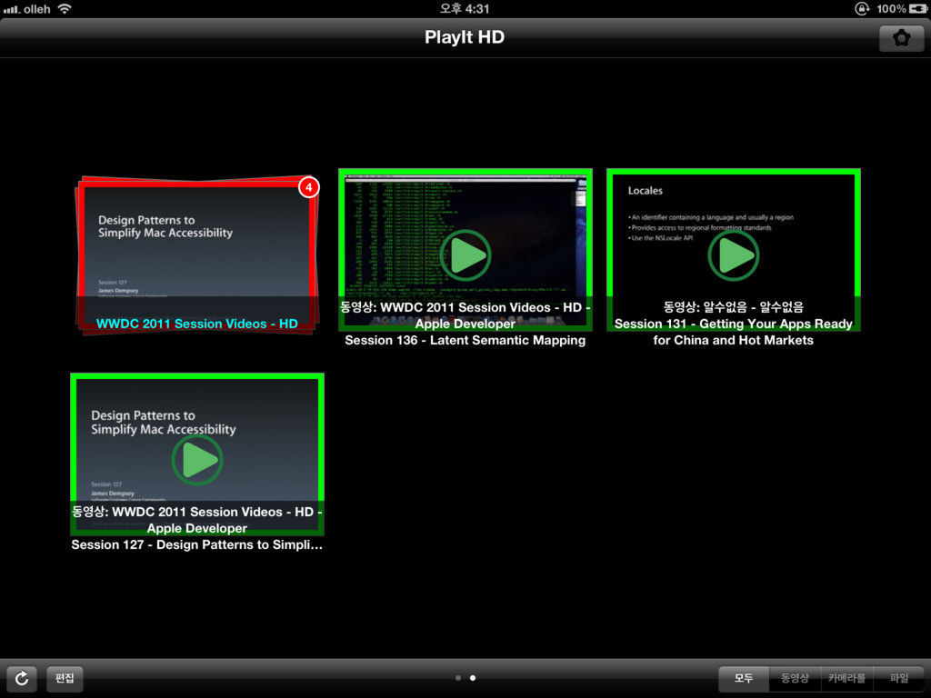Click the 'WWDC 2011 Session Videos - HD' cyan label
Viewport: 931px width, 698px height.
click(x=197, y=324)
